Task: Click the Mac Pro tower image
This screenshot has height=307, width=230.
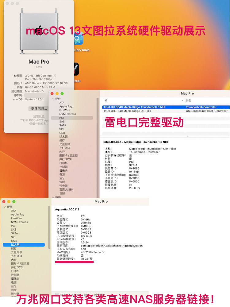Action: click(39, 31)
